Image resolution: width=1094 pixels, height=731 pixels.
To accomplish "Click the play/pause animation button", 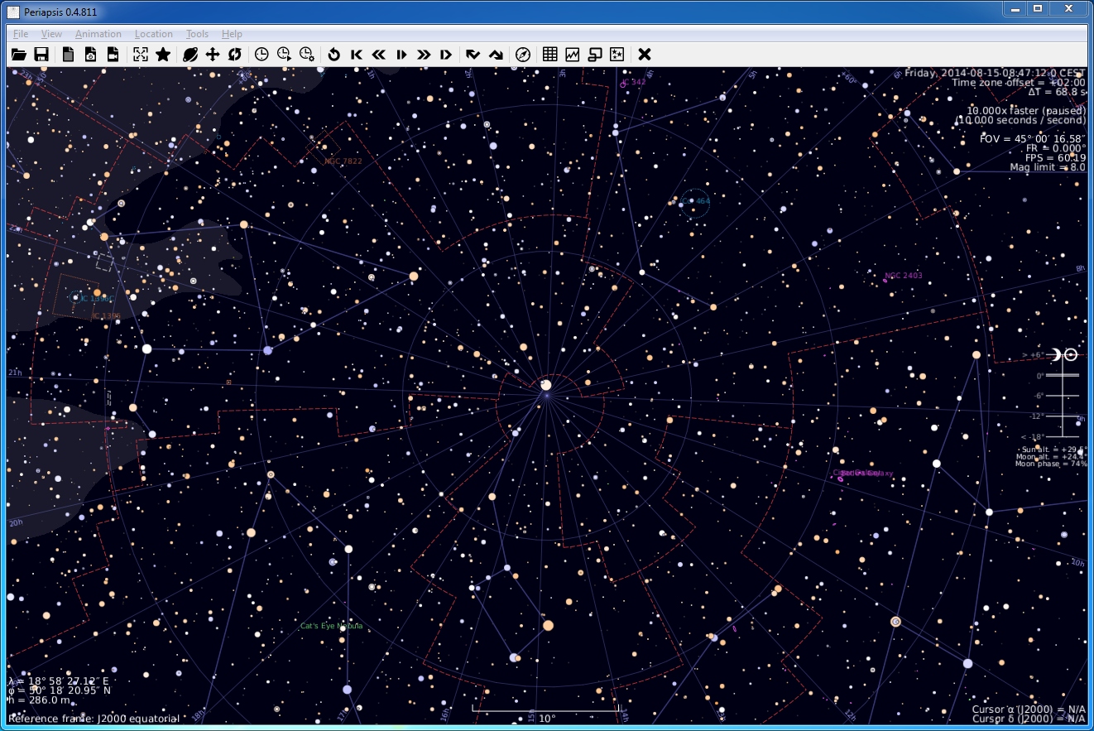I will pos(401,55).
